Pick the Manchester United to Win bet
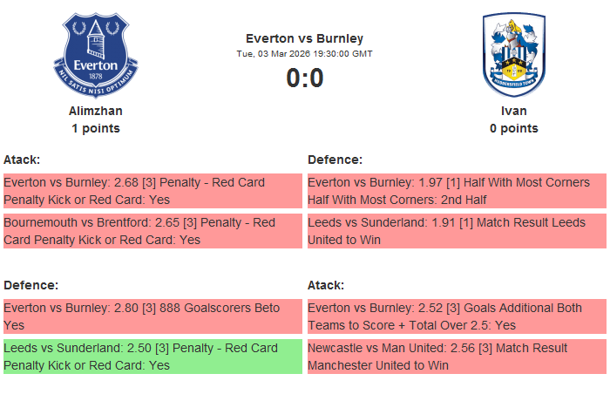The image size is (610, 401). 457,357
